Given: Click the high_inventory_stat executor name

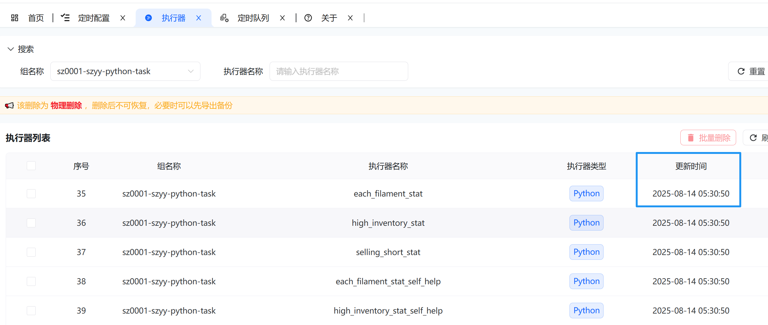Looking at the screenshot, I should click(388, 223).
